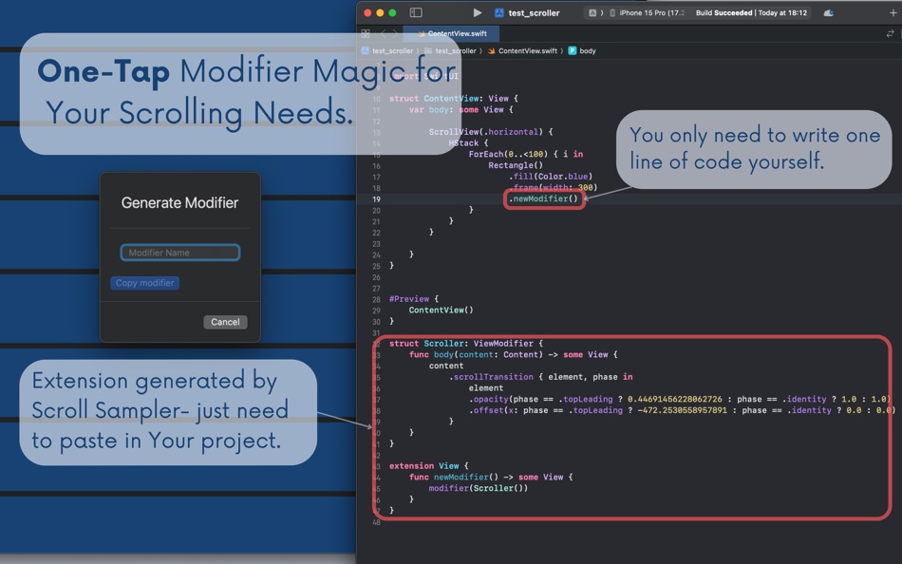Image resolution: width=902 pixels, height=564 pixels.
Task: Toggle the Xcode navigator sidebar icon
Action: click(416, 12)
